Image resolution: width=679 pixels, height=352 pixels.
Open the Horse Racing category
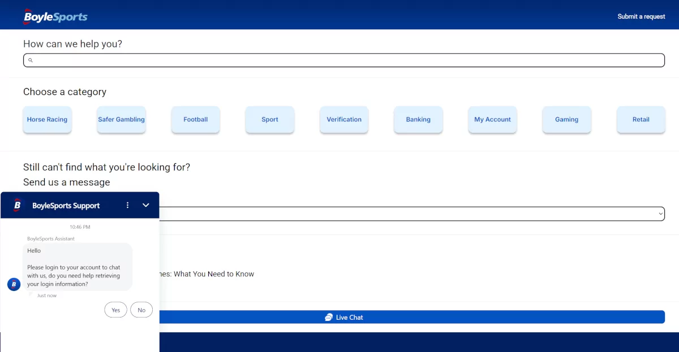pos(48,120)
